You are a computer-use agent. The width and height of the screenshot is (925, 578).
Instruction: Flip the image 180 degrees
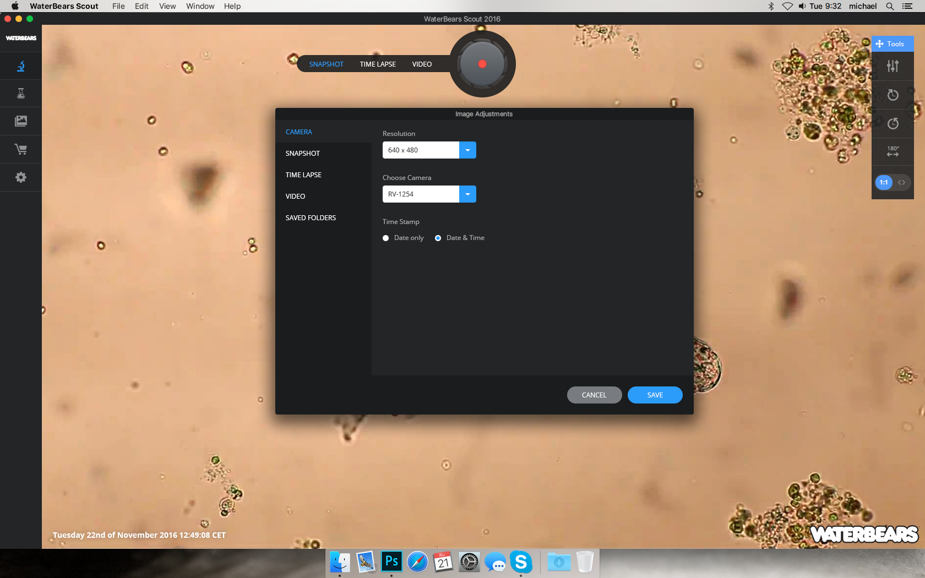(893, 151)
